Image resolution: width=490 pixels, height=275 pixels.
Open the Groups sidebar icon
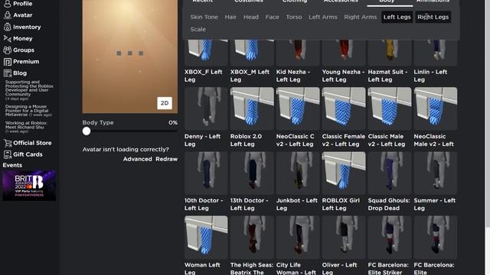[7, 50]
